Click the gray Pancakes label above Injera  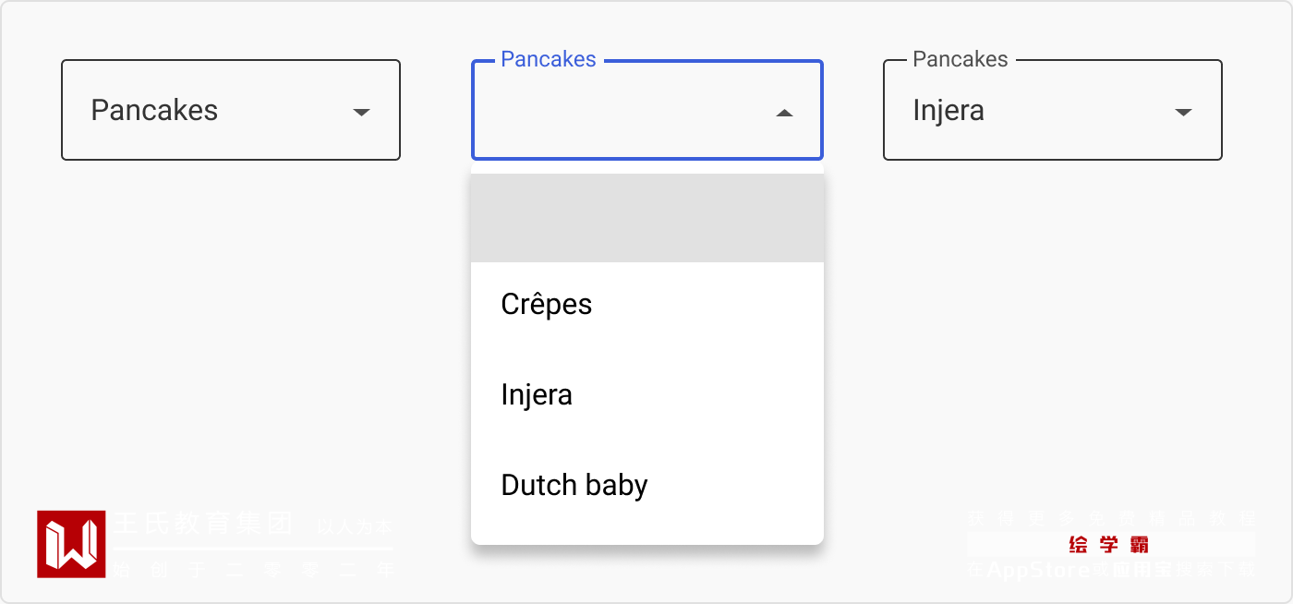[960, 60]
